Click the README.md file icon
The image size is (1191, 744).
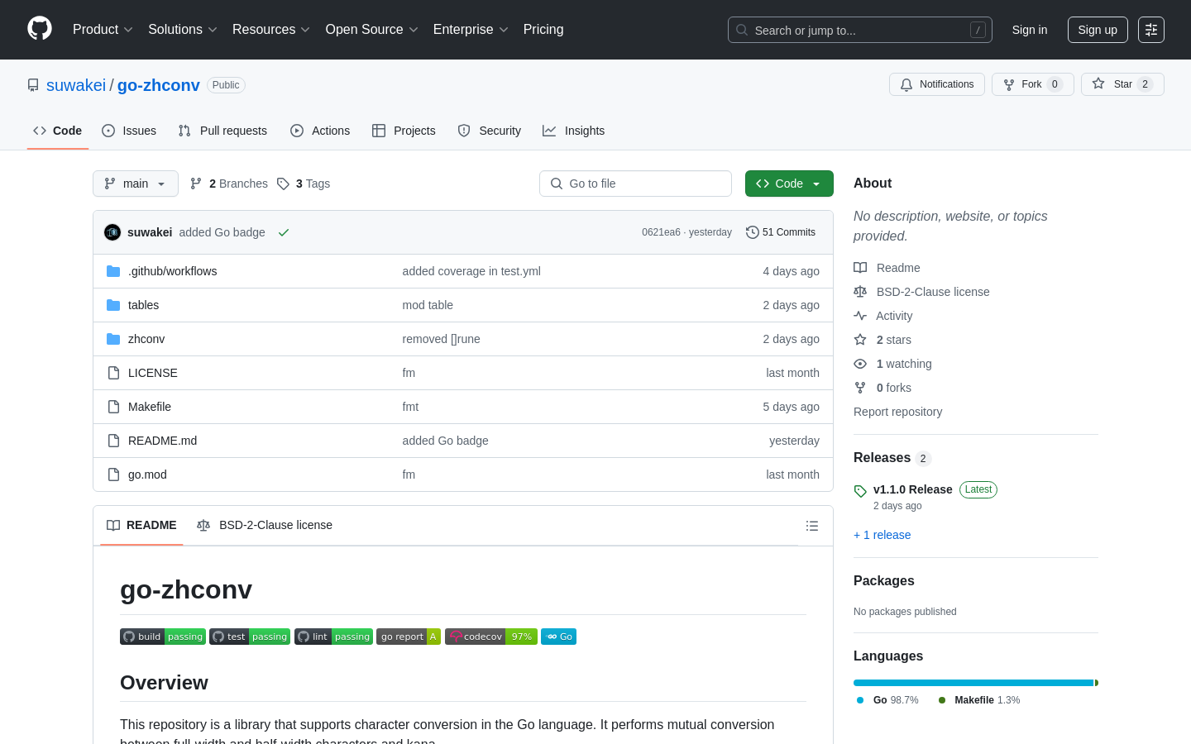(113, 441)
